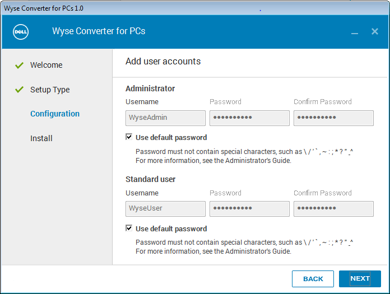This screenshot has height=294, width=390.
Task: Open the Configuration step in sidebar
Action: coord(55,114)
